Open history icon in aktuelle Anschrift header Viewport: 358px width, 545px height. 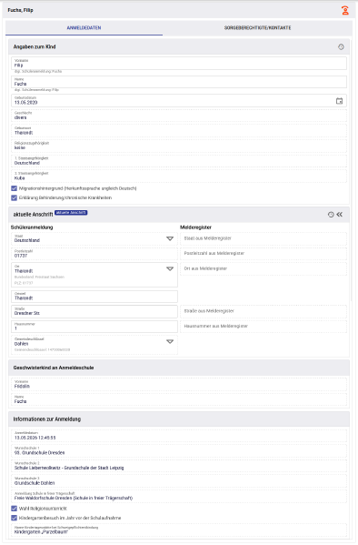(331, 215)
